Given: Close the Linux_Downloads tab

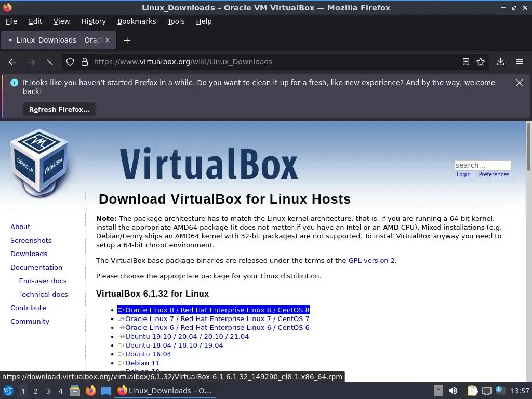Looking at the screenshot, I should pyautogui.click(x=108, y=40).
